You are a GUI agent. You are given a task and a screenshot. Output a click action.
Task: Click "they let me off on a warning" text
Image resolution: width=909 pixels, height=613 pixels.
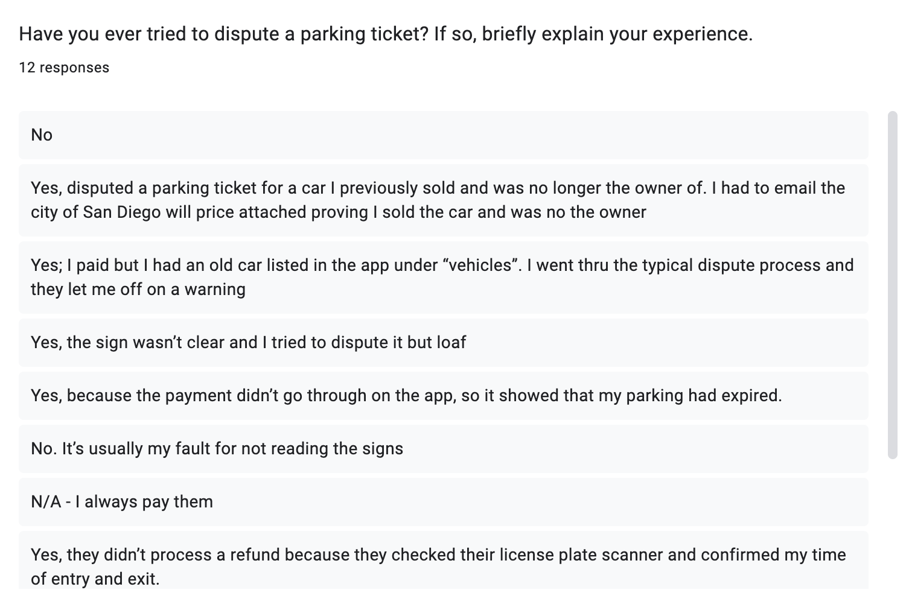[x=138, y=290]
